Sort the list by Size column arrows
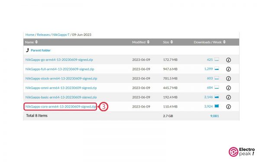Viewport: 260px width, 162px height. point(172,42)
